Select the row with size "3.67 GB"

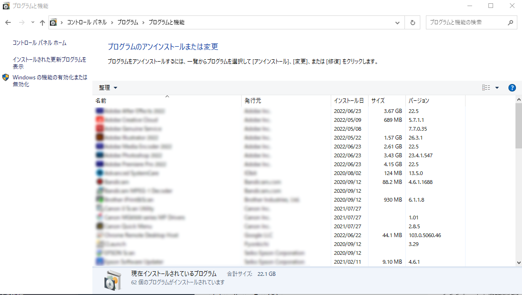[x=279, y=111]
